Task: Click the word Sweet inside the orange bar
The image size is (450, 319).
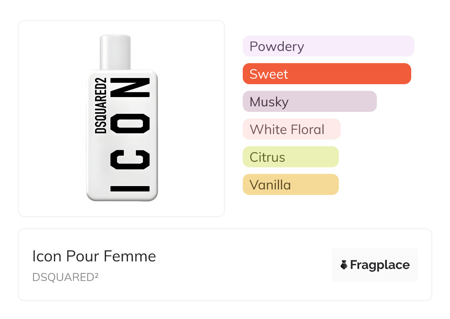Action: 269,74
